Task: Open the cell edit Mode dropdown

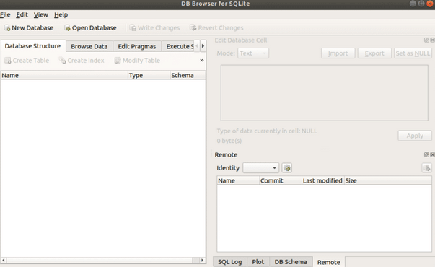Action: click(x=253, y=53)
